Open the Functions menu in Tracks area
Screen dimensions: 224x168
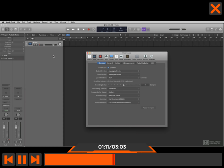pyautogui.click(x=43, y=35)
